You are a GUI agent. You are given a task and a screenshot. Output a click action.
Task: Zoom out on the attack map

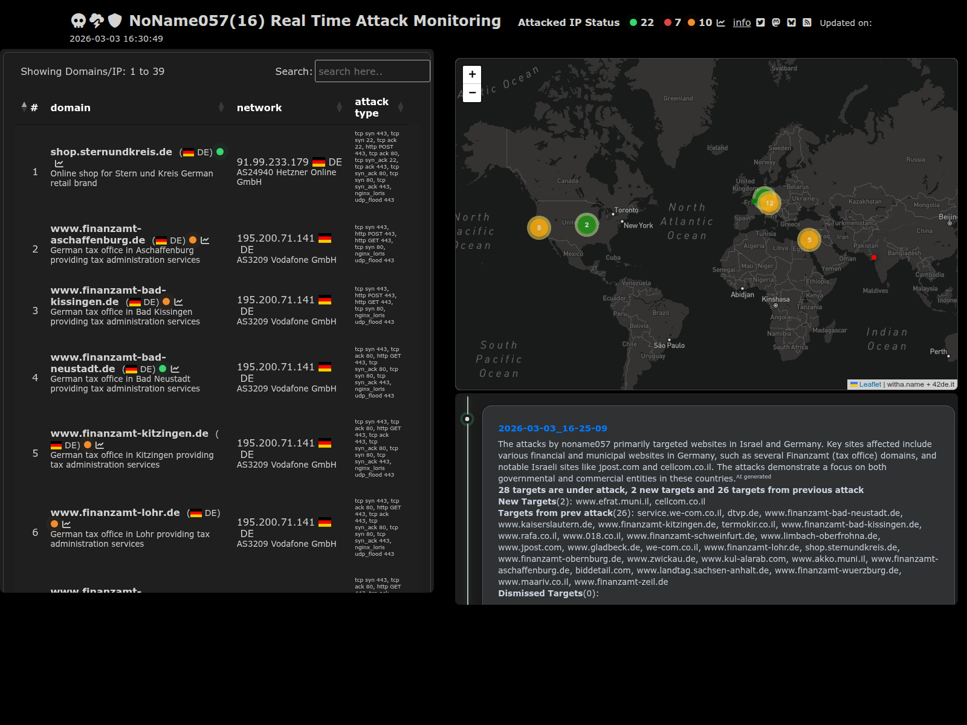472,93
